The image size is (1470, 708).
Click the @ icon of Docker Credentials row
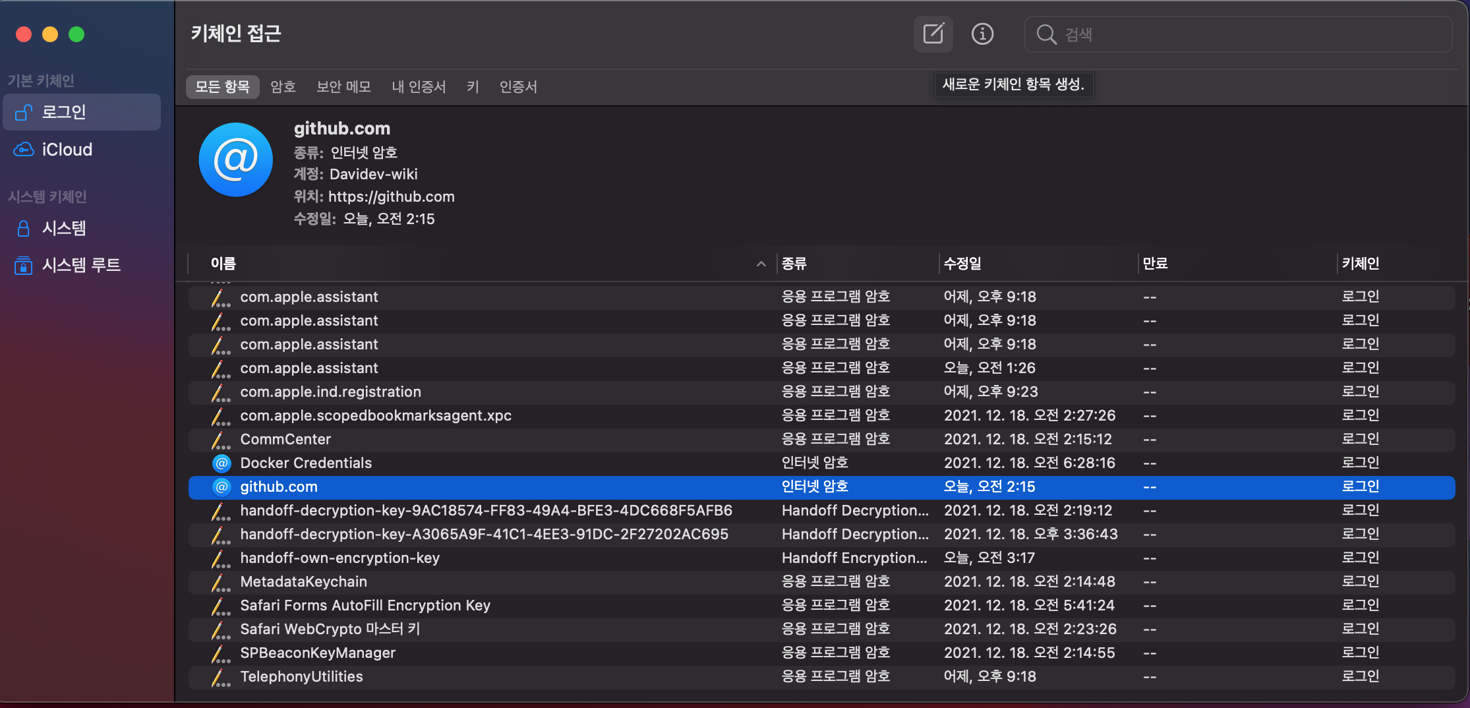click(221, 463)
